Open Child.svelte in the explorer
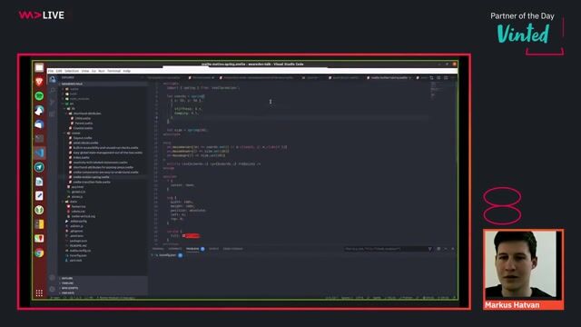Viewport: 581px width, 327px height. pos(83,118)
